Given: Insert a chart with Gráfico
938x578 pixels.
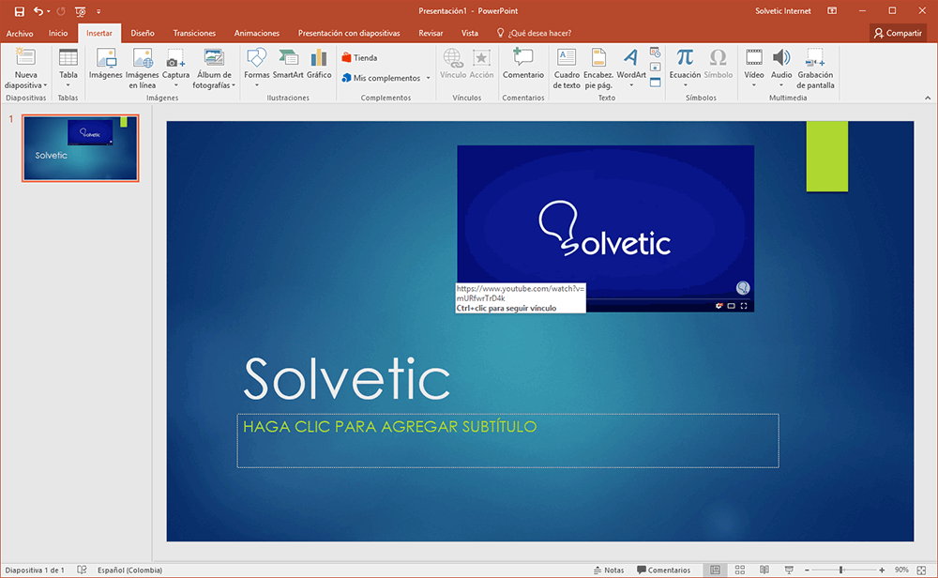Looking at the screenshot, I should (319, 64).
